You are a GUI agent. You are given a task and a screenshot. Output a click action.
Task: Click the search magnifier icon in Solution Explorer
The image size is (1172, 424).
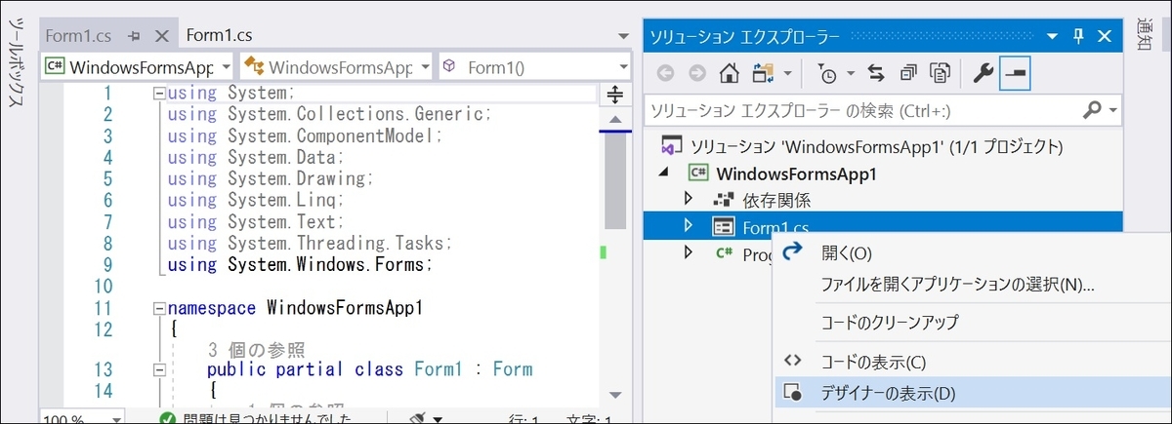pyautogui.click(x=1094, y=109)
